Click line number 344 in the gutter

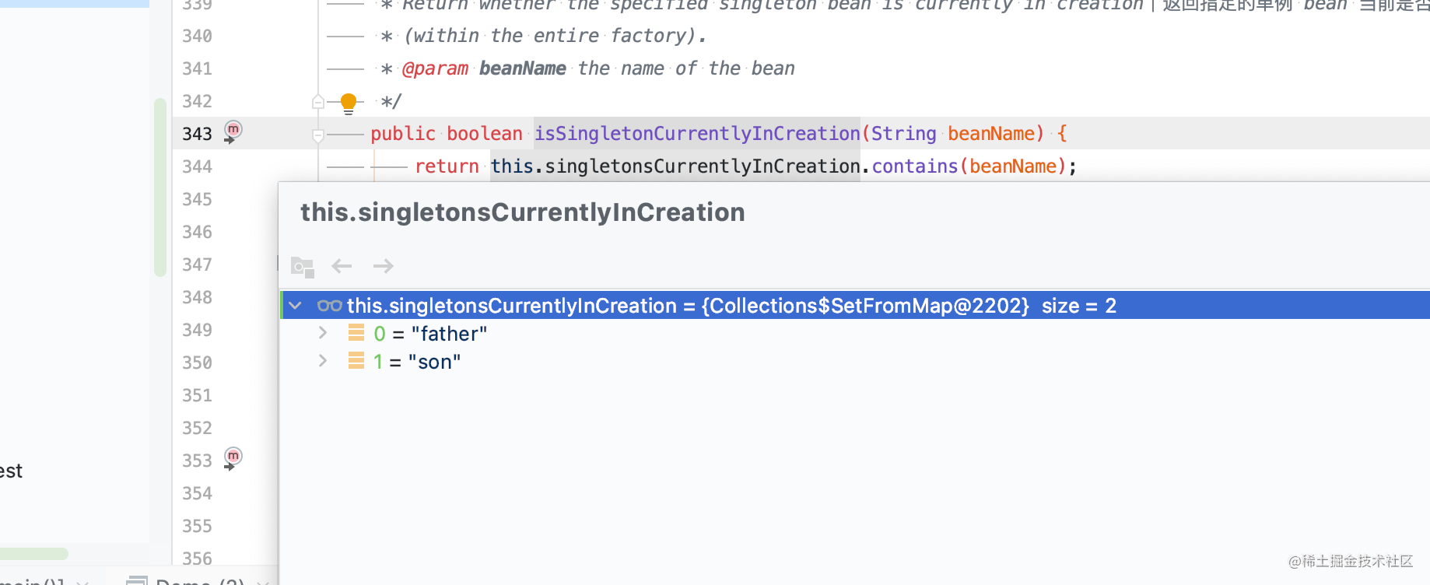click(x=197, y=166)
